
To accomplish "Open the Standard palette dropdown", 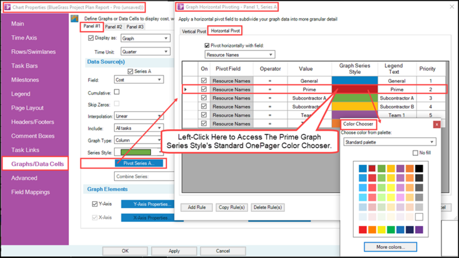I will tap(390, 142).
